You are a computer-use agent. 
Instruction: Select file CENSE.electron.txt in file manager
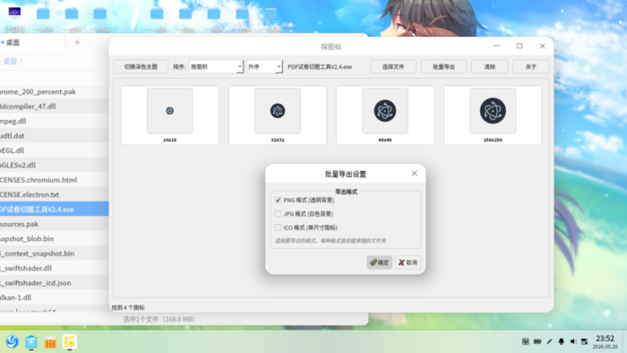click(54, 194)
